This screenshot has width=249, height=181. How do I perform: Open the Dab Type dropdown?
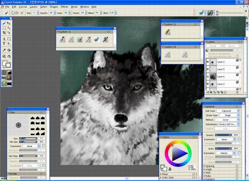pos(228,111)
